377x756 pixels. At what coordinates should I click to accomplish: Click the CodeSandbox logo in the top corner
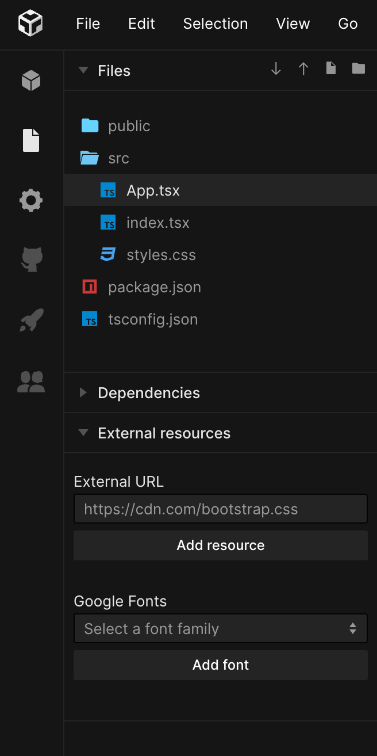30,24
